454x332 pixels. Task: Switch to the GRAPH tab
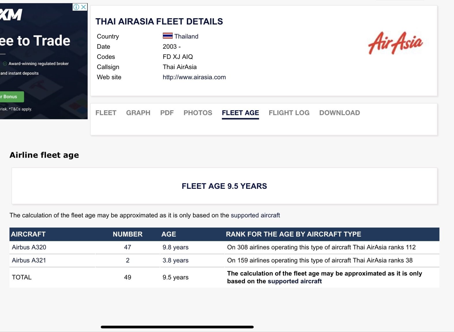point(138,113)
